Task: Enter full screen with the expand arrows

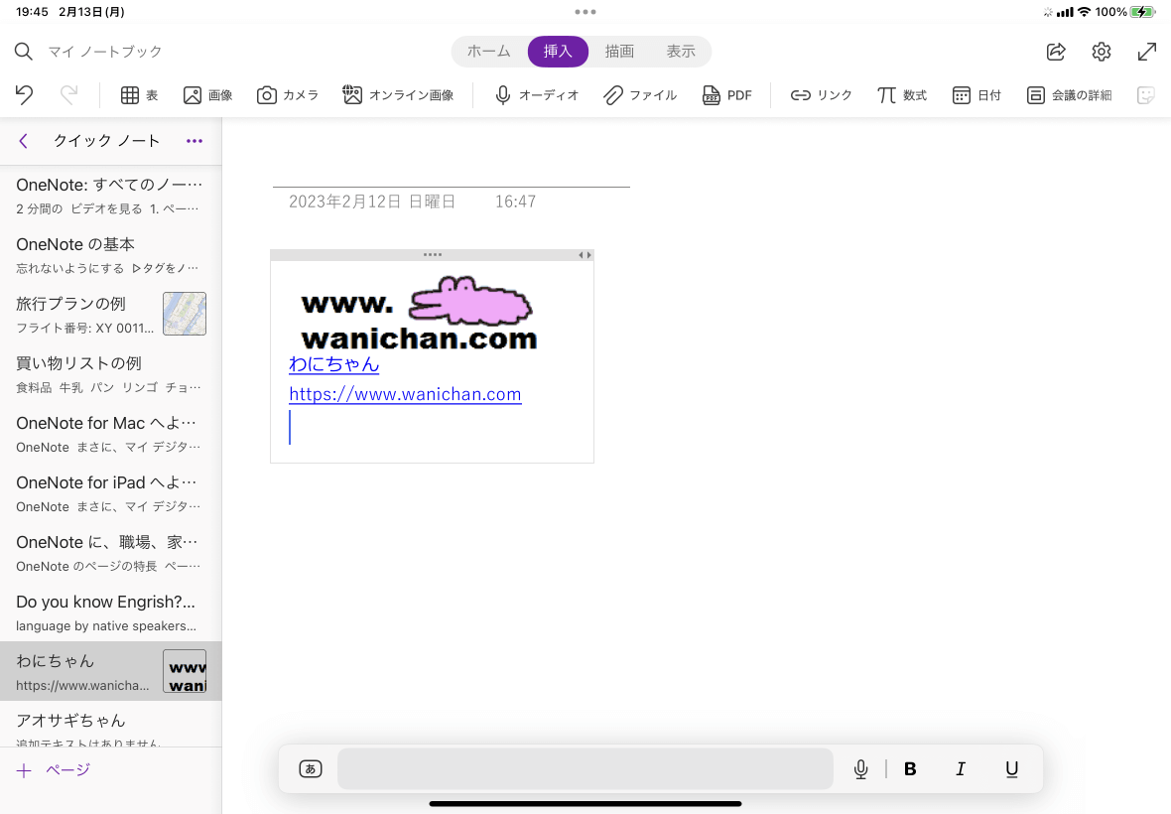Action: click(x=1146, y=52)
